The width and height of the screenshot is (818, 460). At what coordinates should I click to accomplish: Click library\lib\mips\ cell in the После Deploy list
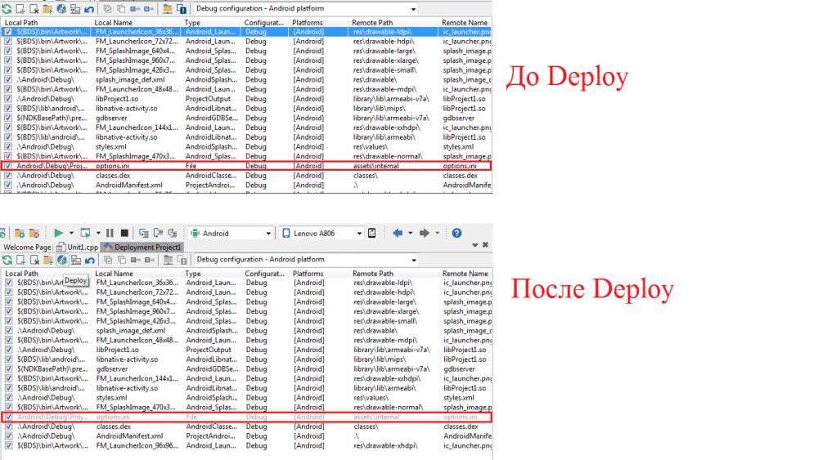pos(380,360)
